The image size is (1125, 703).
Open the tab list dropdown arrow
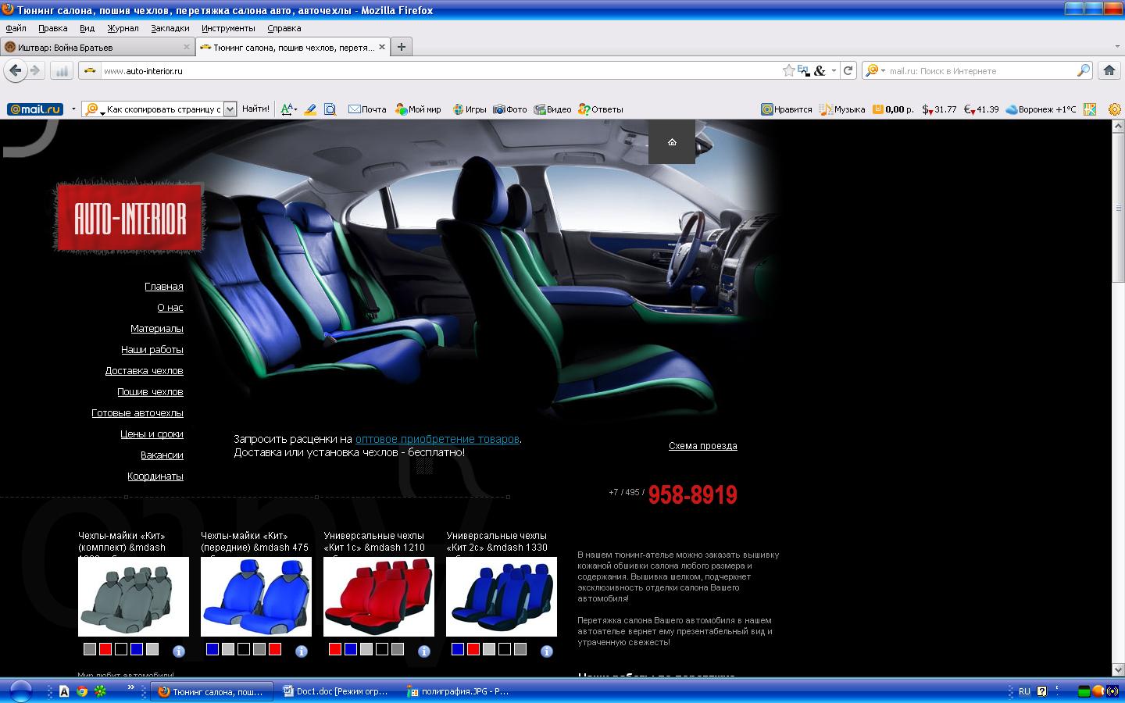1117,47
